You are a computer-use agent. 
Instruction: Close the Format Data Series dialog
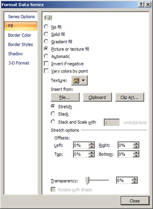click(x=135, y=201)
